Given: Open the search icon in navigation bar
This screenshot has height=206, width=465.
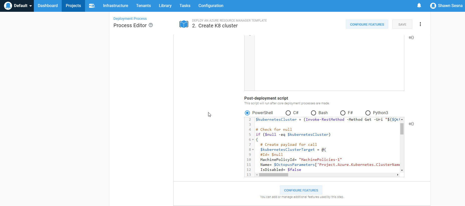Looking at the screenshot, I should pyautogui.click(x=92, y=6).
